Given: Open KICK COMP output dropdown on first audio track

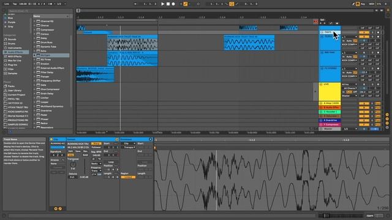Looking at the screenshot, I should click(x=350, y=45).
